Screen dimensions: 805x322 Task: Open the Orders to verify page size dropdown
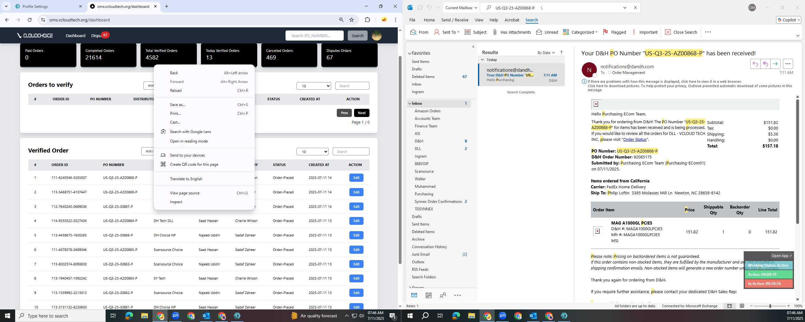(314, 86)
